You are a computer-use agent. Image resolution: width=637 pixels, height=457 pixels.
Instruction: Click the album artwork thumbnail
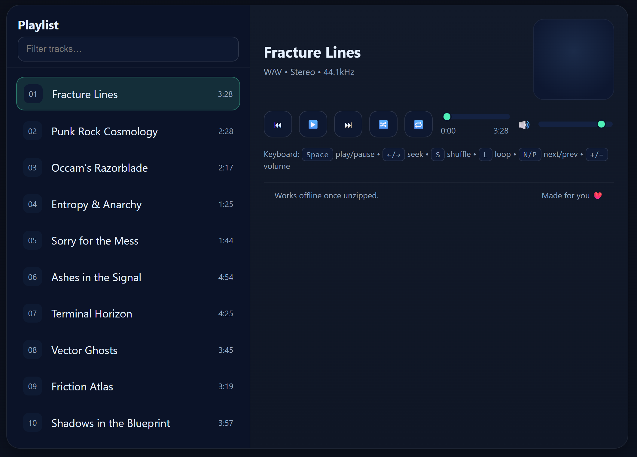573,59
